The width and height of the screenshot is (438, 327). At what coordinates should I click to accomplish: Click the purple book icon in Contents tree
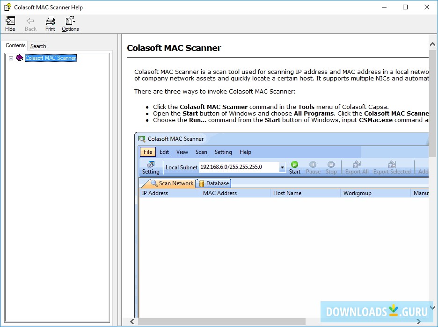point(20,58)
